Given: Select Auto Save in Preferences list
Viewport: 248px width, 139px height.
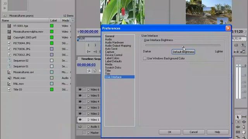Looking at the screenshot, I should (x=111, y=49).
